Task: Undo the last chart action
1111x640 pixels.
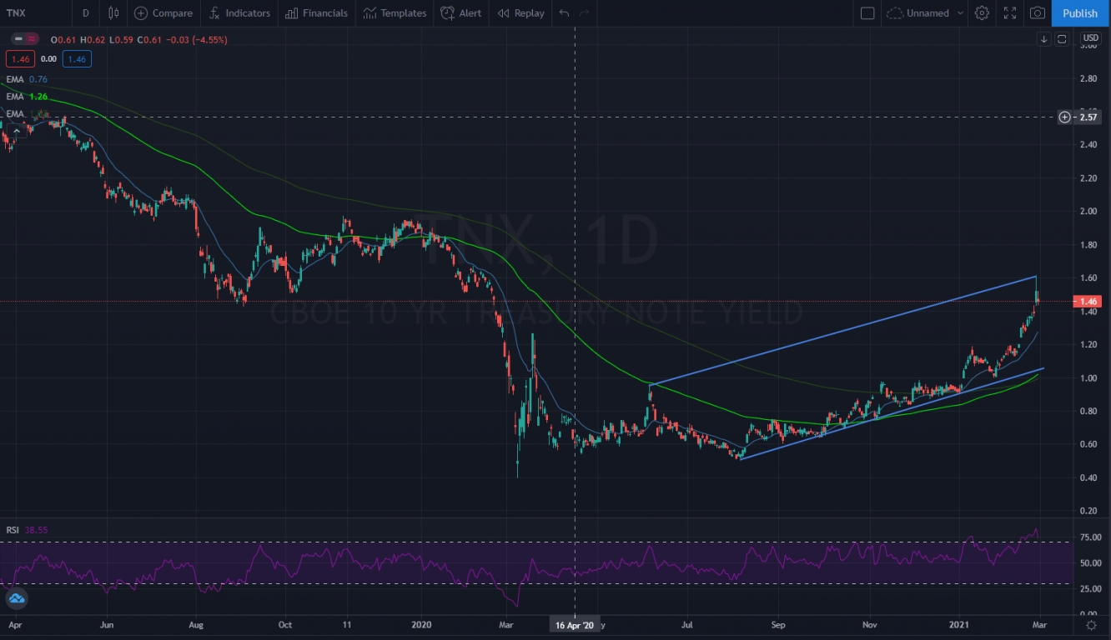Action: 565,13
